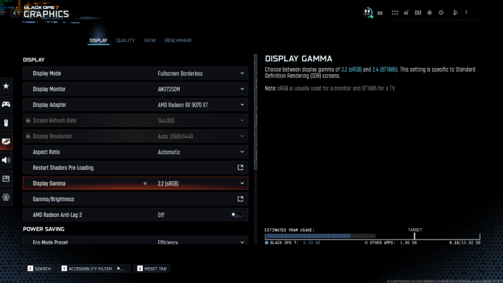Switch to the View tab
The image size is (503, 283).
pos(150,40)
